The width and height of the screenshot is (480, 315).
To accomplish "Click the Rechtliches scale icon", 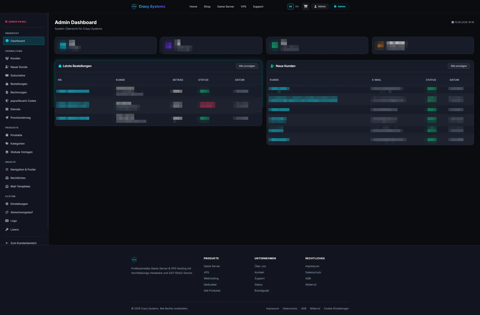I will 7,178.
